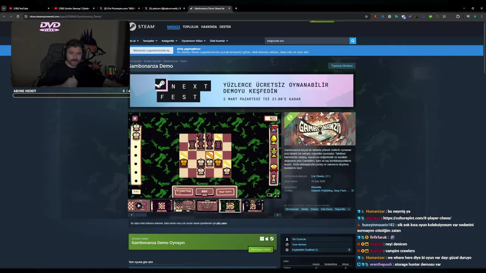Close the first YouTube tab
The width and height of the screenshot is (486, 273).
click(49, 8)
